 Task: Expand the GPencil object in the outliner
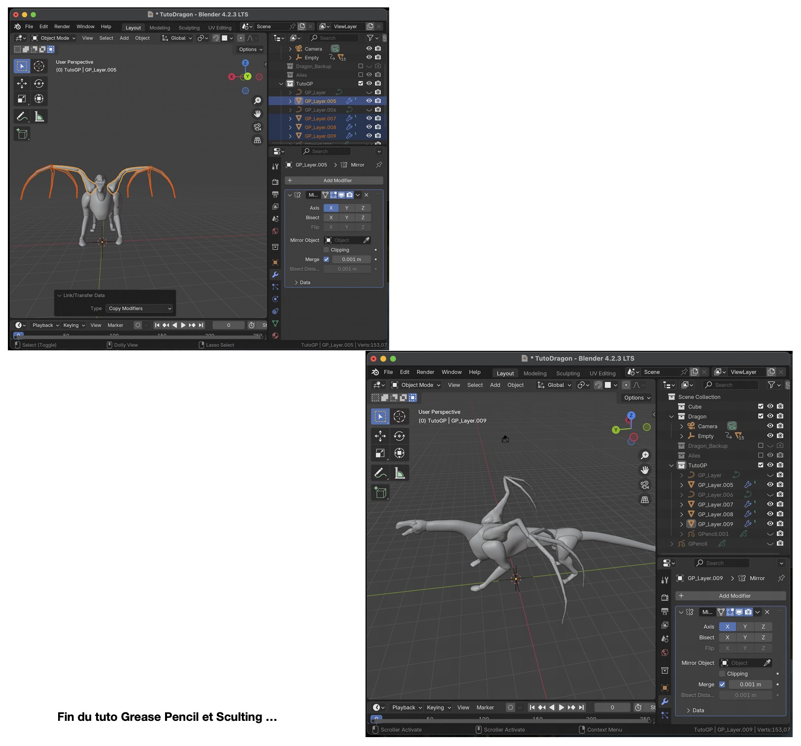pos(672,544)
